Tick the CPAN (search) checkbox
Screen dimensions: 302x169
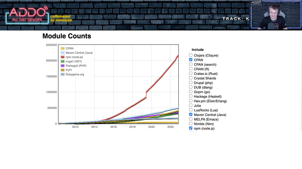(191, 64)
